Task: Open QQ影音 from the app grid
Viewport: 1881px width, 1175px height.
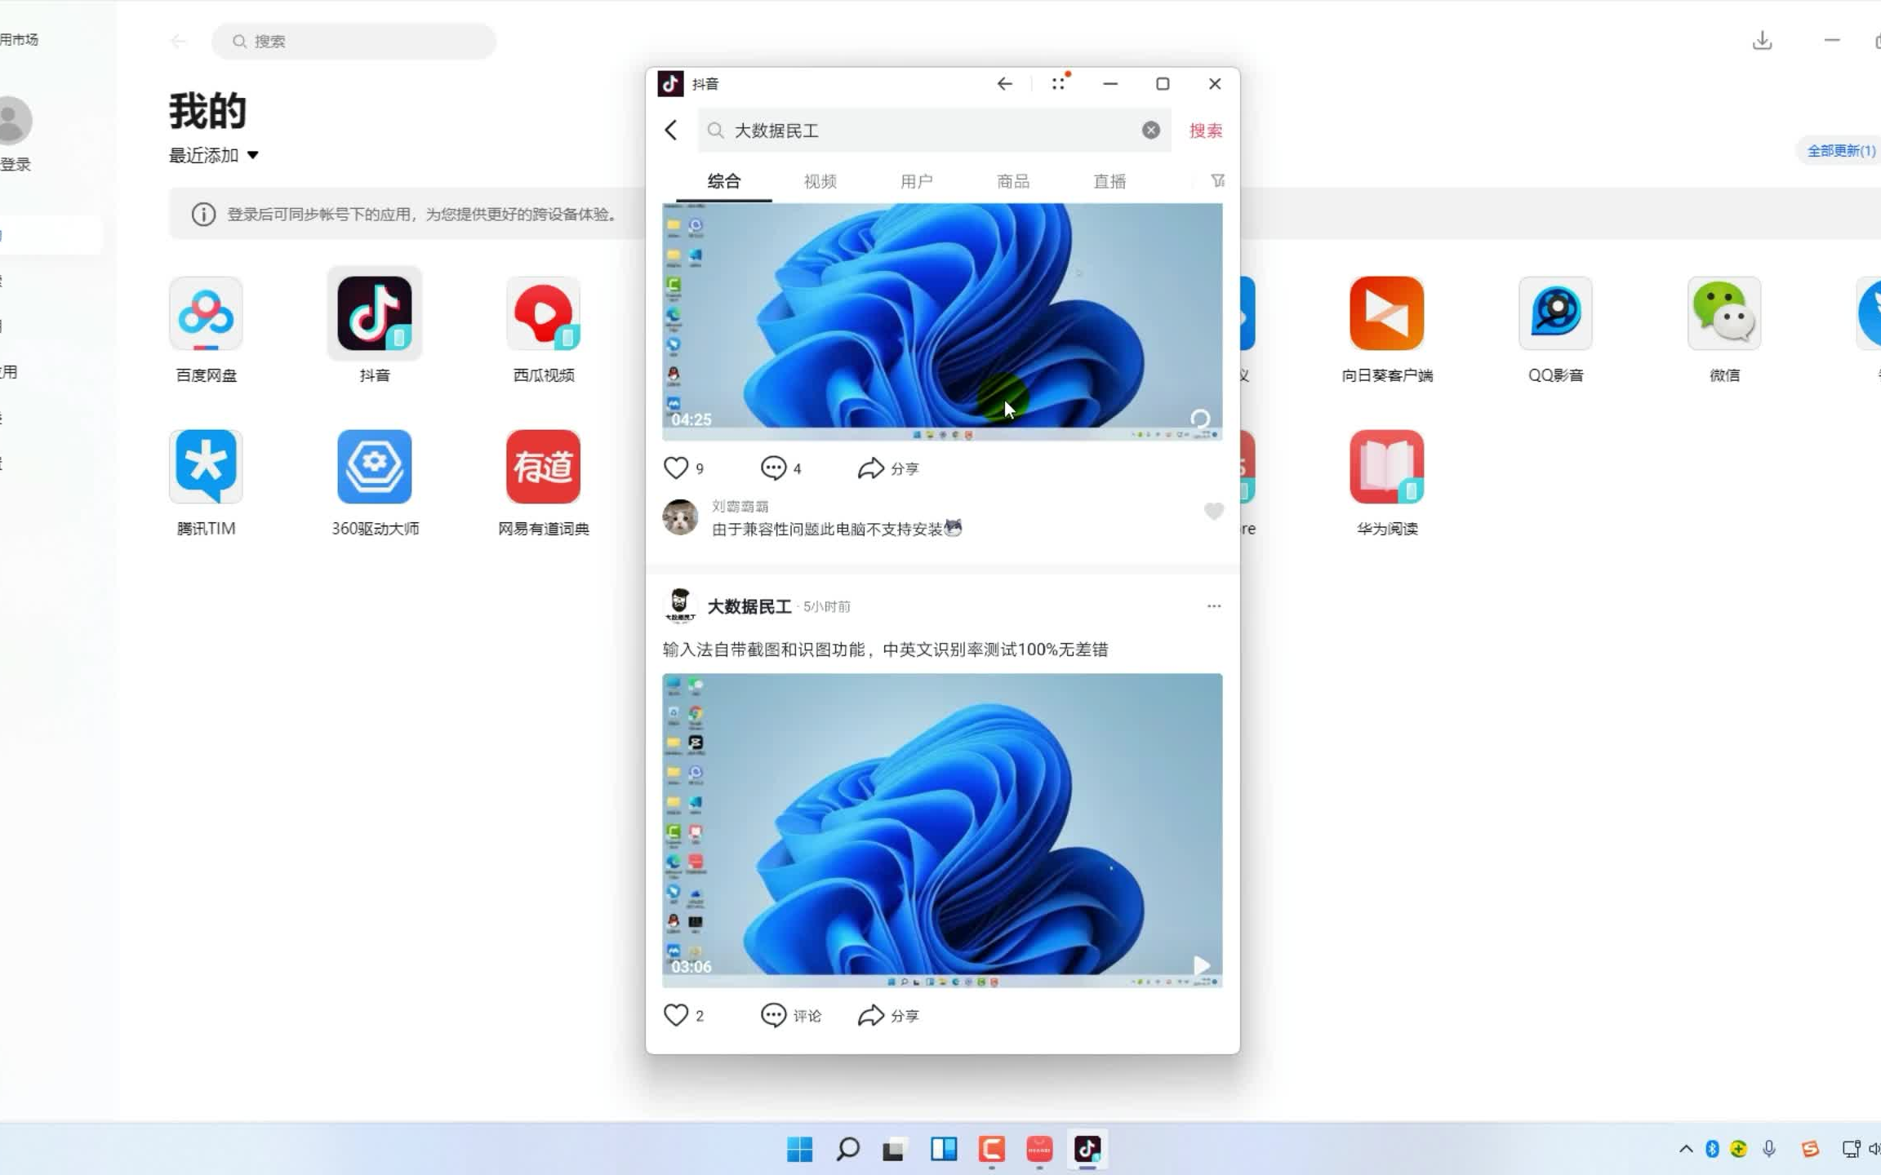Action: pos(1554,313)
